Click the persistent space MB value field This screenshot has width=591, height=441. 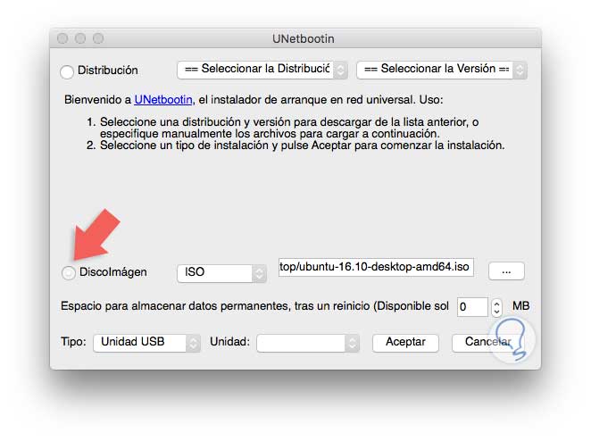[x=472, y=307]
